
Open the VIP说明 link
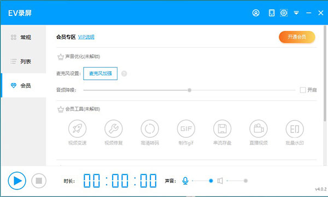point(86,37)
